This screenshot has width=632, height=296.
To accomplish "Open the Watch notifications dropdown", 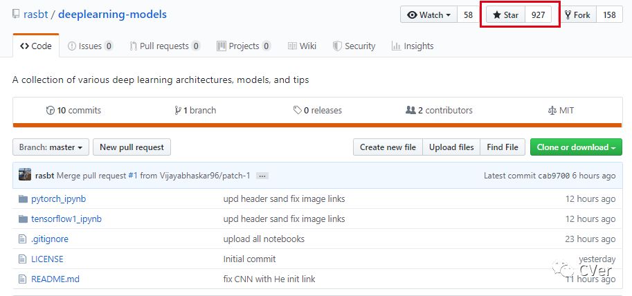I will (428, 15).
